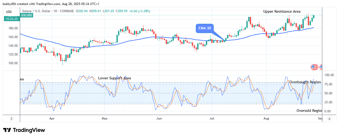The height and width of the screenshot is (138, 339).
Task: Click the A auto-scale button
Action: [x=329, y=119]
